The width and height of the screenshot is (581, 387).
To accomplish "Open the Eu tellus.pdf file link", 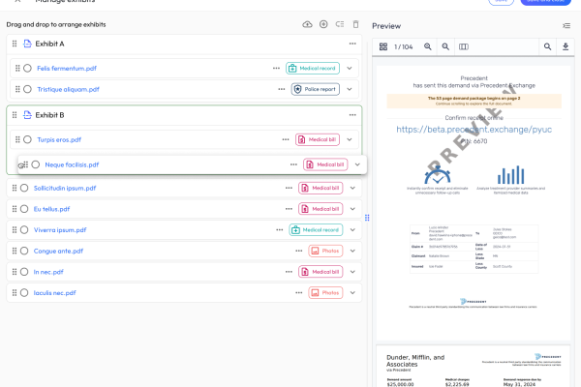I will (51, 209).
